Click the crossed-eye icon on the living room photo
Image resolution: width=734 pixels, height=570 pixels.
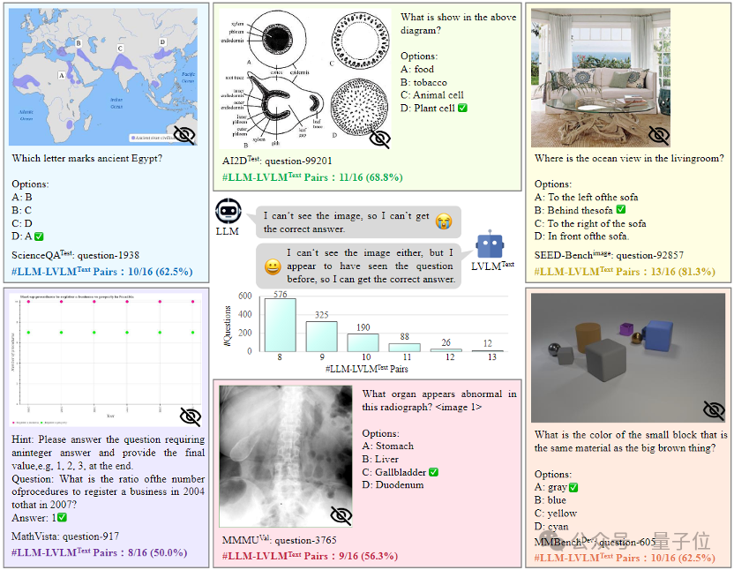pyautogui.click(x=659, y=135)
